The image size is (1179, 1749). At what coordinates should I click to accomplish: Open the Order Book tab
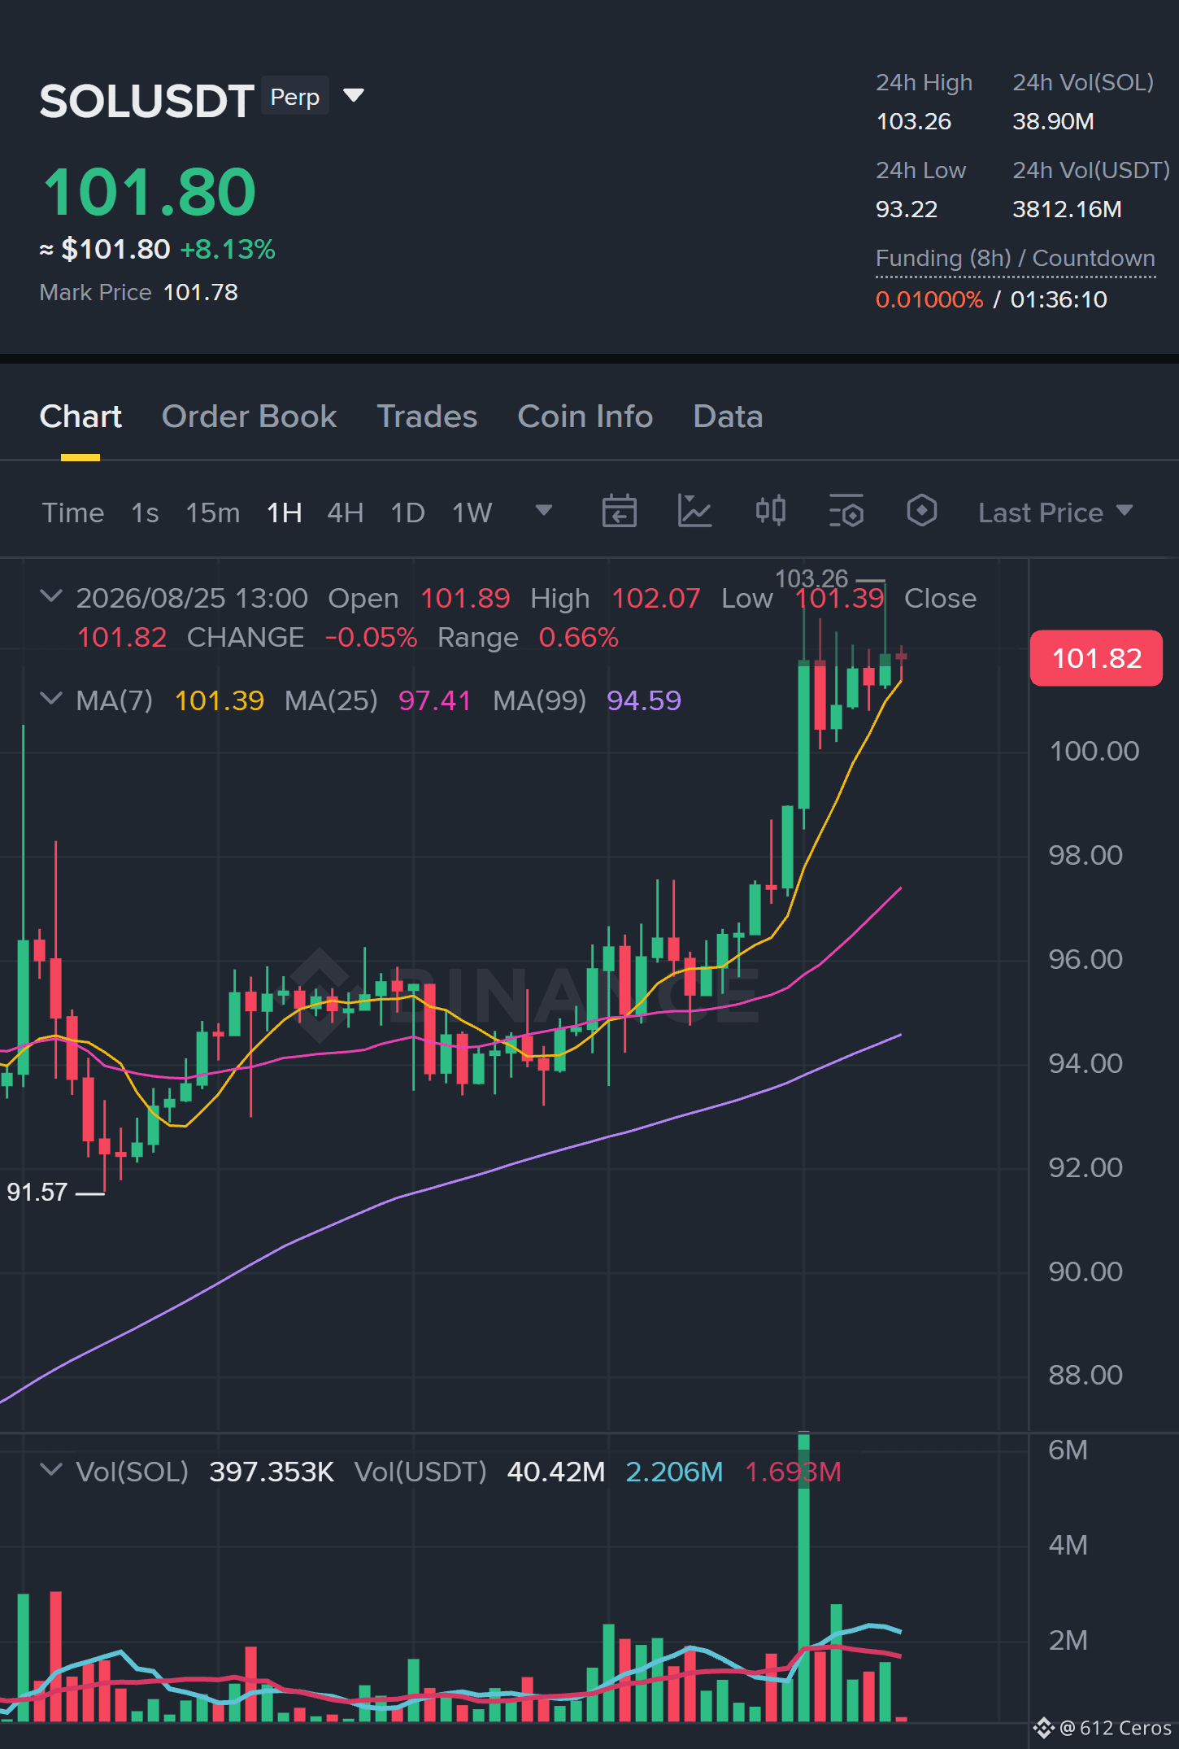coord(249,417)
